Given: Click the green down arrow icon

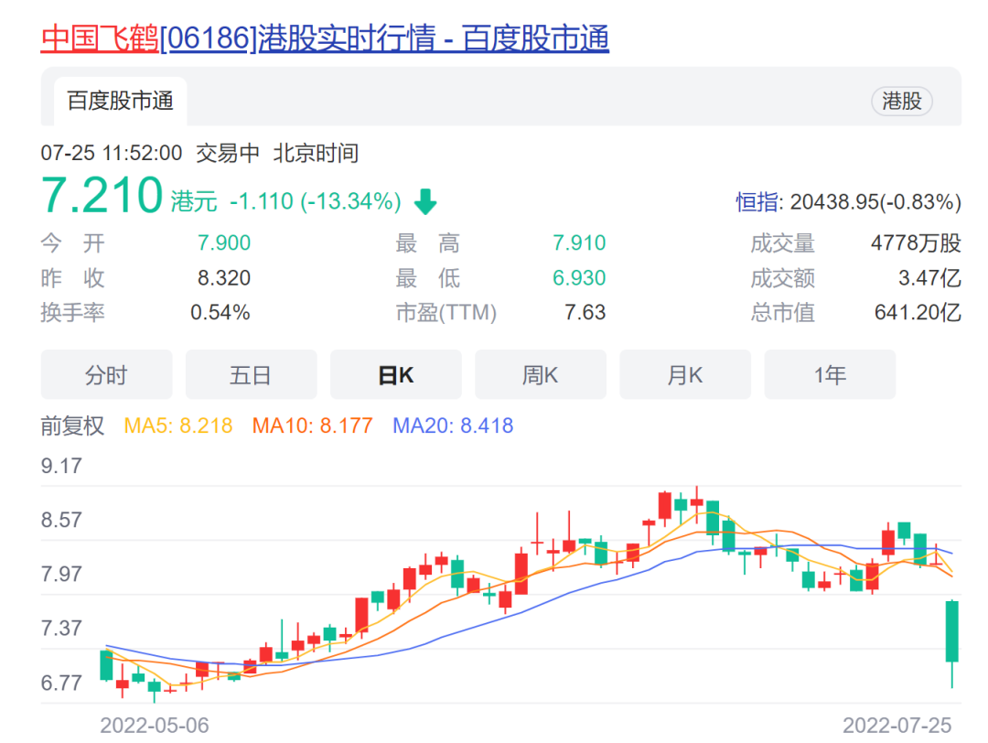Looking at the screenshot, I should (x=425, y=201).
